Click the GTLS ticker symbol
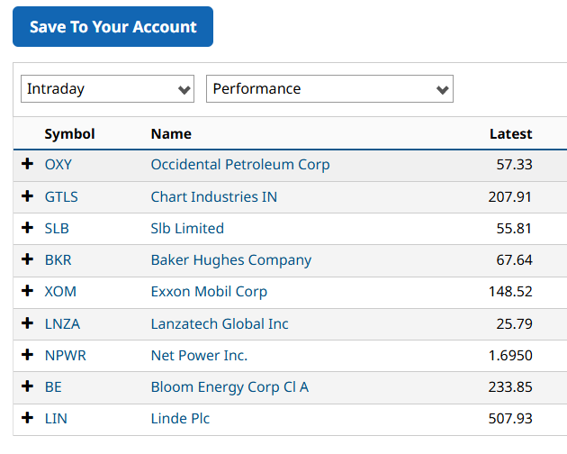This screenshot has width=567, height=454. (60, 196)
